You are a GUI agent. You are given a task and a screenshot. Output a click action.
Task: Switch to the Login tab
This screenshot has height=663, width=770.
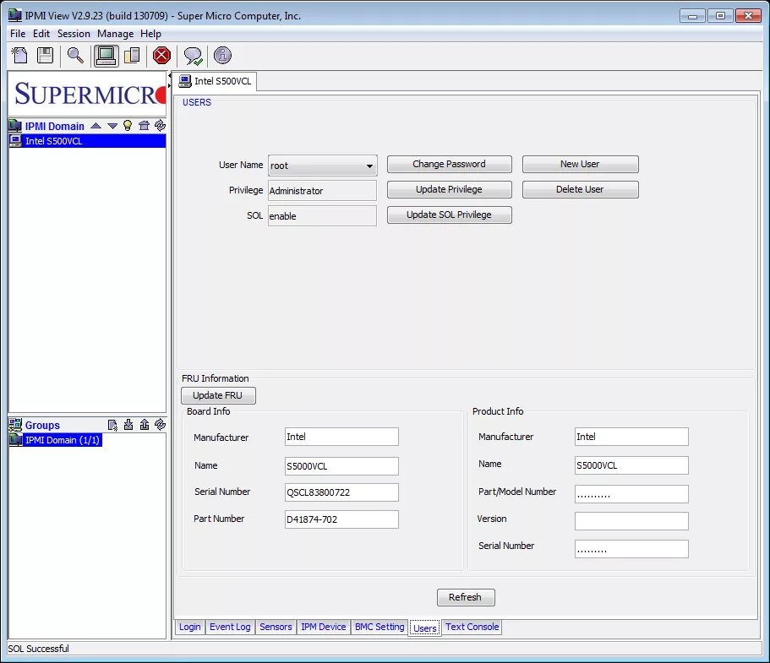click(x=190, y=627)
